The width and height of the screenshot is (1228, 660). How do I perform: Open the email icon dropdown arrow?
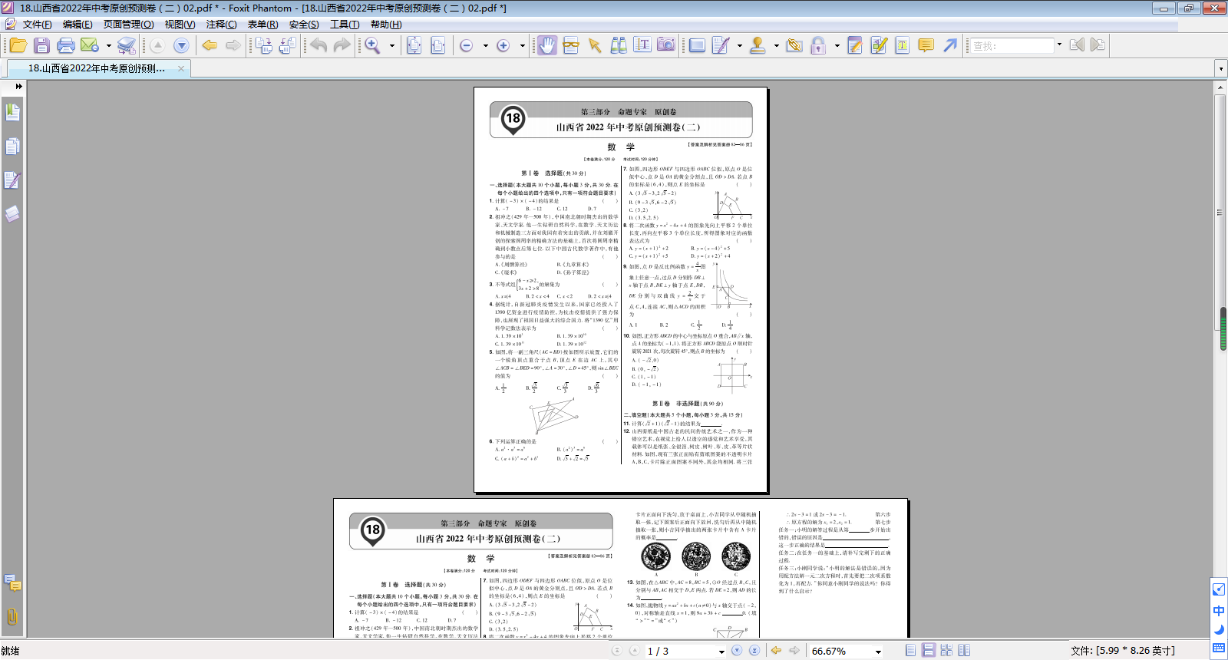tap(108, 46)
